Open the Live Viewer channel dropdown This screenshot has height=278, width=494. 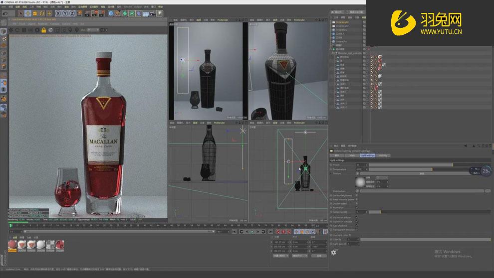pyautogui.click(x=93, y=30)
